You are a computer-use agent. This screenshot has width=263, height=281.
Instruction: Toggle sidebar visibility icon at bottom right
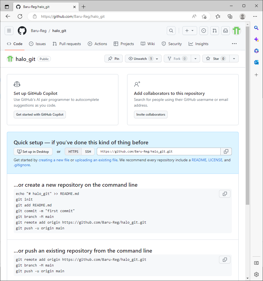click(x=256, y=263)
